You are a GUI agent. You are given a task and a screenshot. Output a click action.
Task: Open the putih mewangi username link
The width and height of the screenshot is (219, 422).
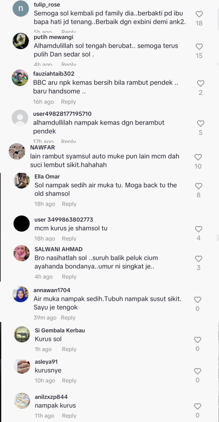[53, 37]
